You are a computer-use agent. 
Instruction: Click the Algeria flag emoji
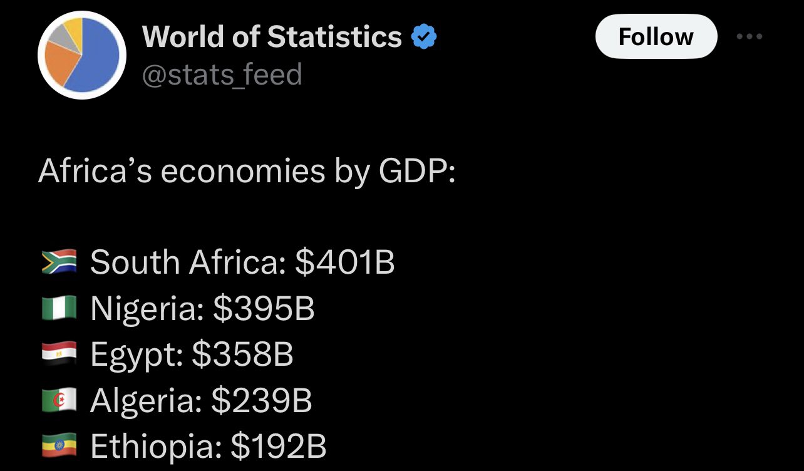[59, 401]
